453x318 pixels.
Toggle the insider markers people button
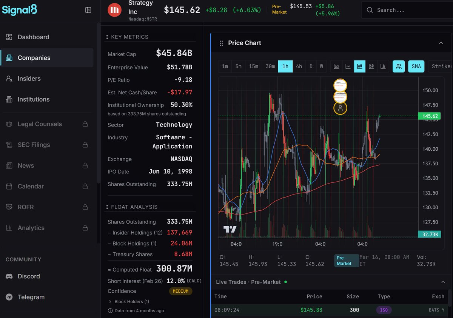[399, 66]
